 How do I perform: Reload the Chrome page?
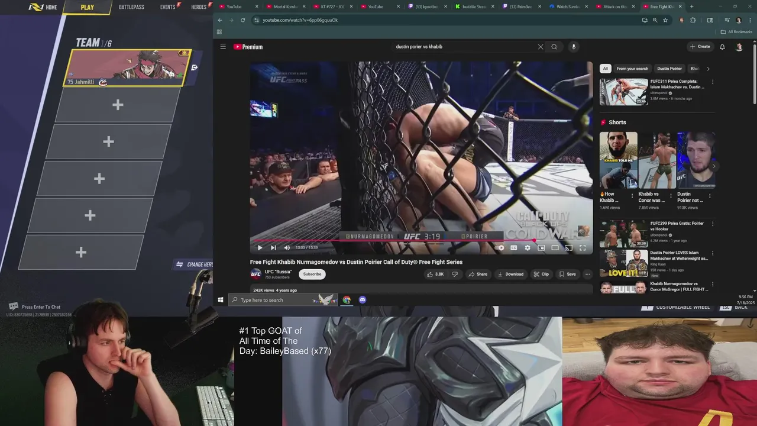pyautogui.click(x=242, y=20)
